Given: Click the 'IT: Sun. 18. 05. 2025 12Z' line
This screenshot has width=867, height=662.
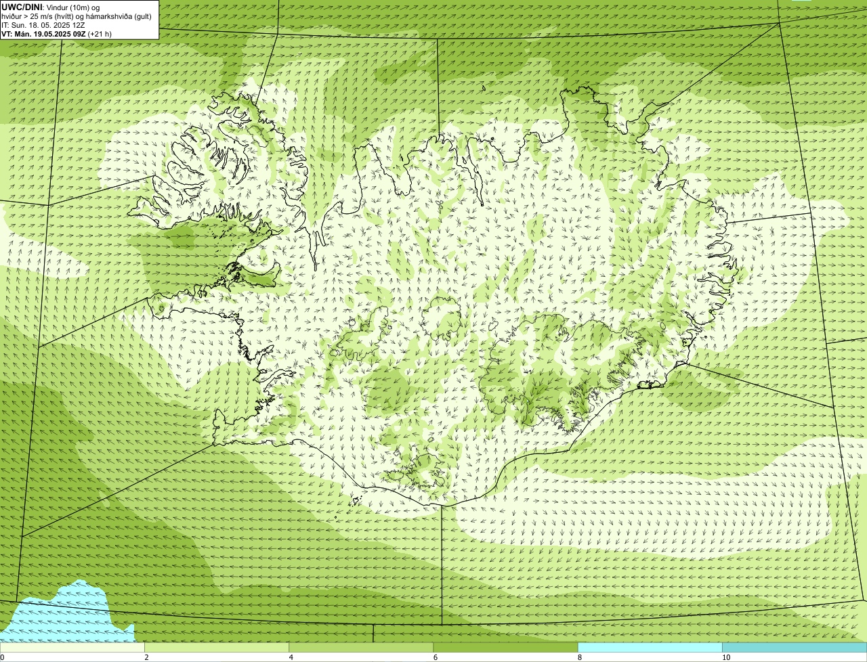Looking at the screenshot, I should (x=43, y=25).
